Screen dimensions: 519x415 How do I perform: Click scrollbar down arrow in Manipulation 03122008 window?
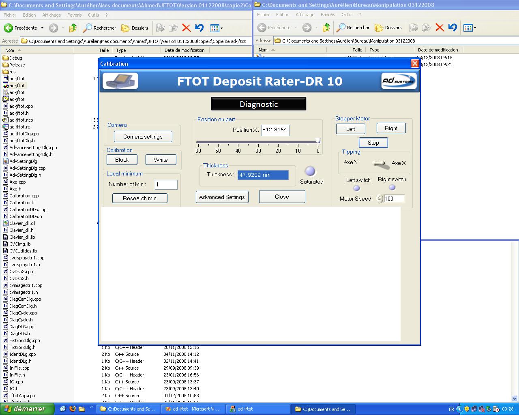[515, 399]
